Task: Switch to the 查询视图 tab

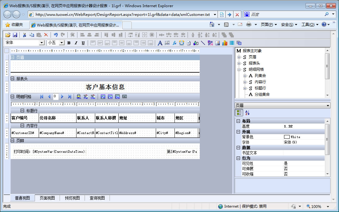Action: point(97,198)
